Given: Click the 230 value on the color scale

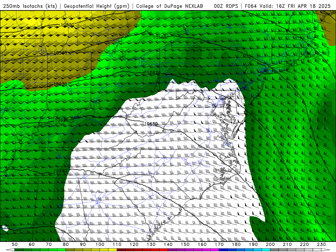Looking at the screenshot, I should (x=321, y=244).
